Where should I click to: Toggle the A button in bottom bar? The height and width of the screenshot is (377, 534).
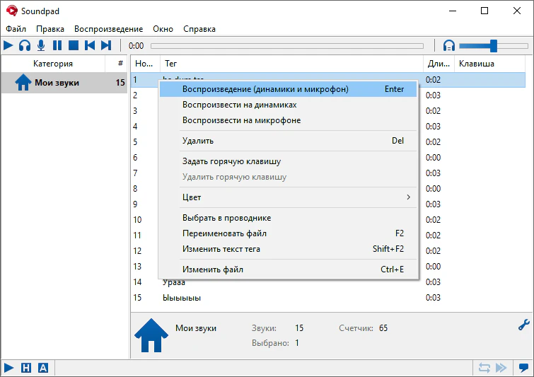point(43,368)
